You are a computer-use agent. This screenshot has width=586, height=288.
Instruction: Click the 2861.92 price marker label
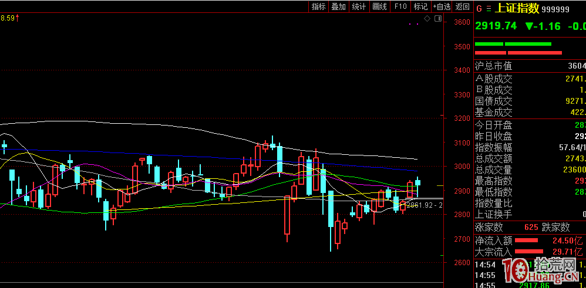[425, 205]
